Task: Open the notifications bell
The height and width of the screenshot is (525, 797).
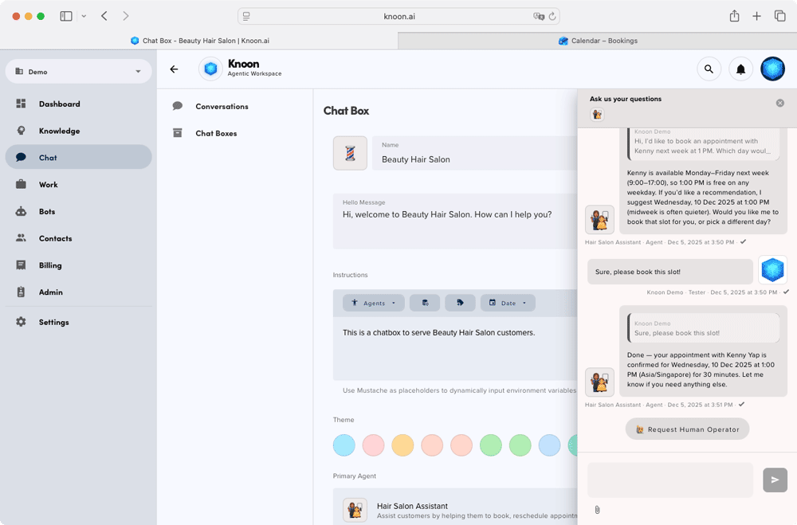Action: click(740, 69)
